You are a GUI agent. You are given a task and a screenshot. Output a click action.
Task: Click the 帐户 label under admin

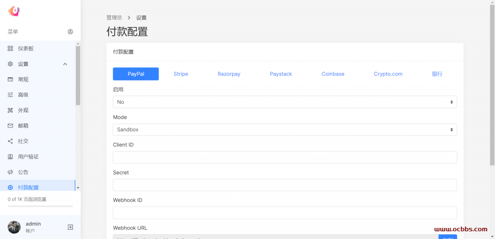(30, 231)
